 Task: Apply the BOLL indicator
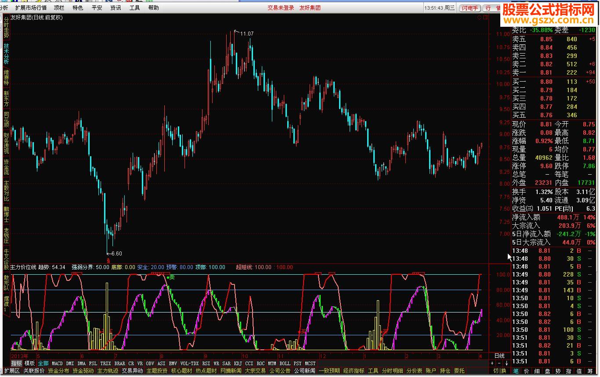click(285, 363)
